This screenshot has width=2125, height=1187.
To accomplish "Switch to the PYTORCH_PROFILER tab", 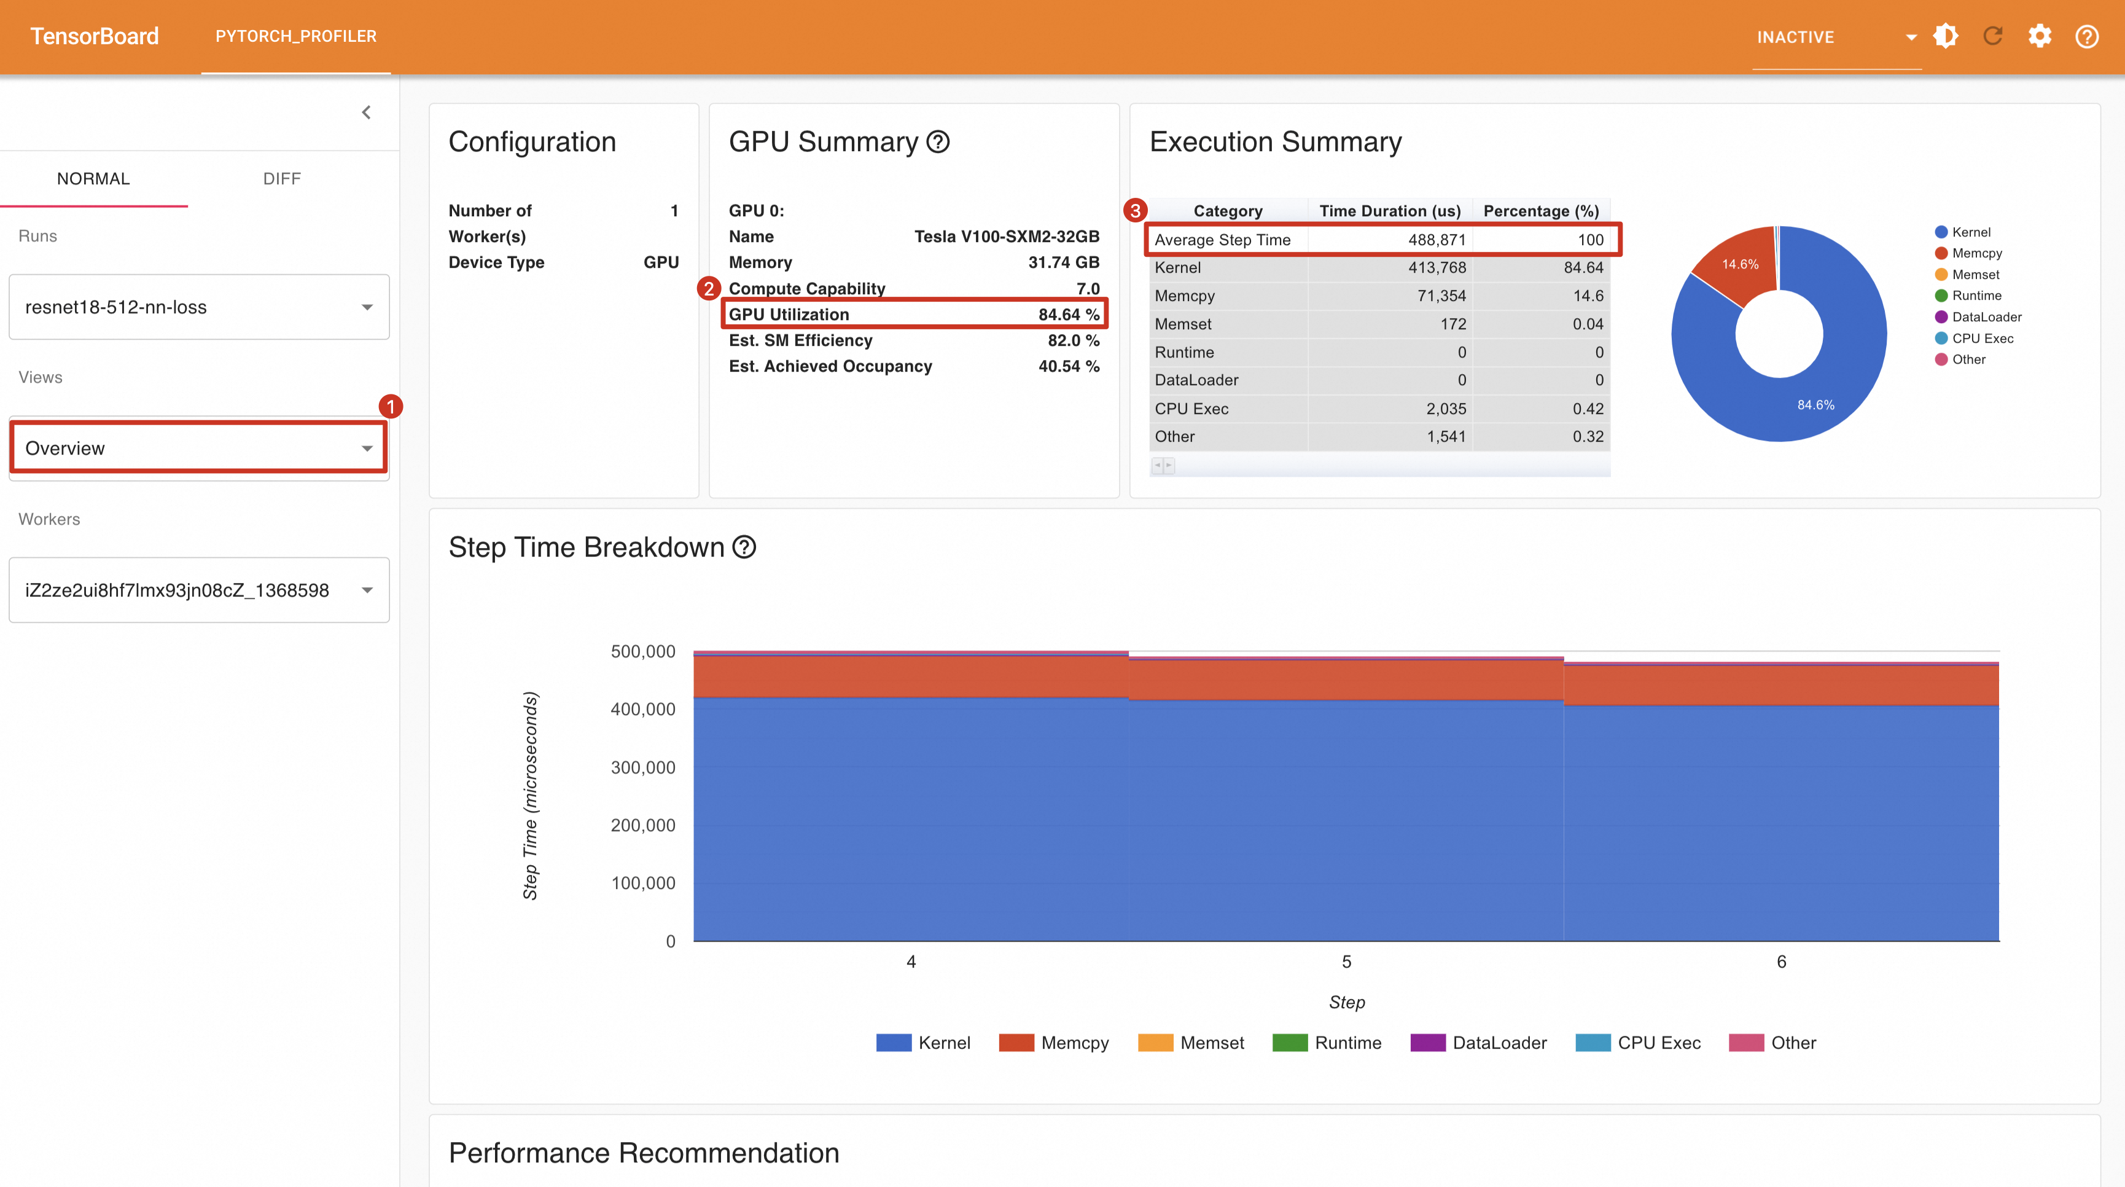I will pyautogui.click(x=296, y=36).
